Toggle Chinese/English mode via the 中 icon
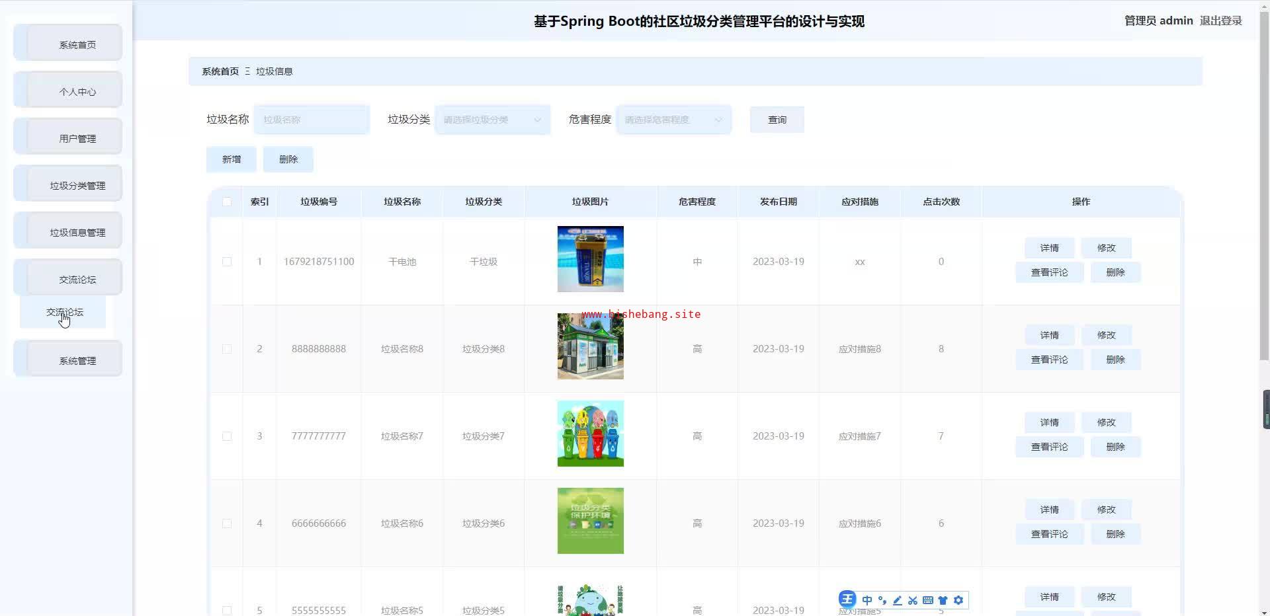The height and width of the screenshot is (616, 1270). [x=867, y=600]
